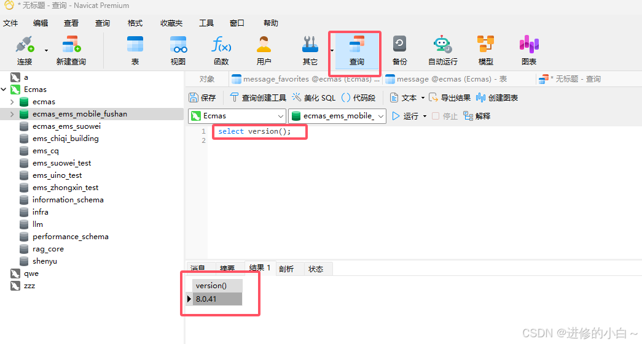Image resolution: width=642 pixels, height=344 pixels.
Task: Select the zzz connection
Action: click(x=29, y=286)
